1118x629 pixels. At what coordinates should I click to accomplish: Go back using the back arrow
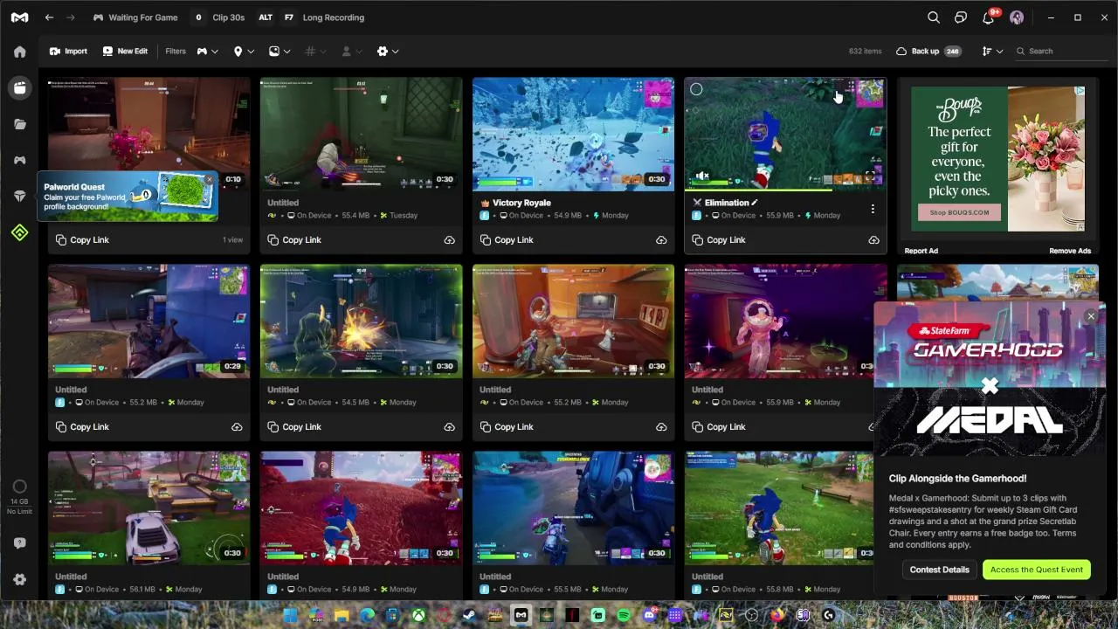click(x=49, y=17)
